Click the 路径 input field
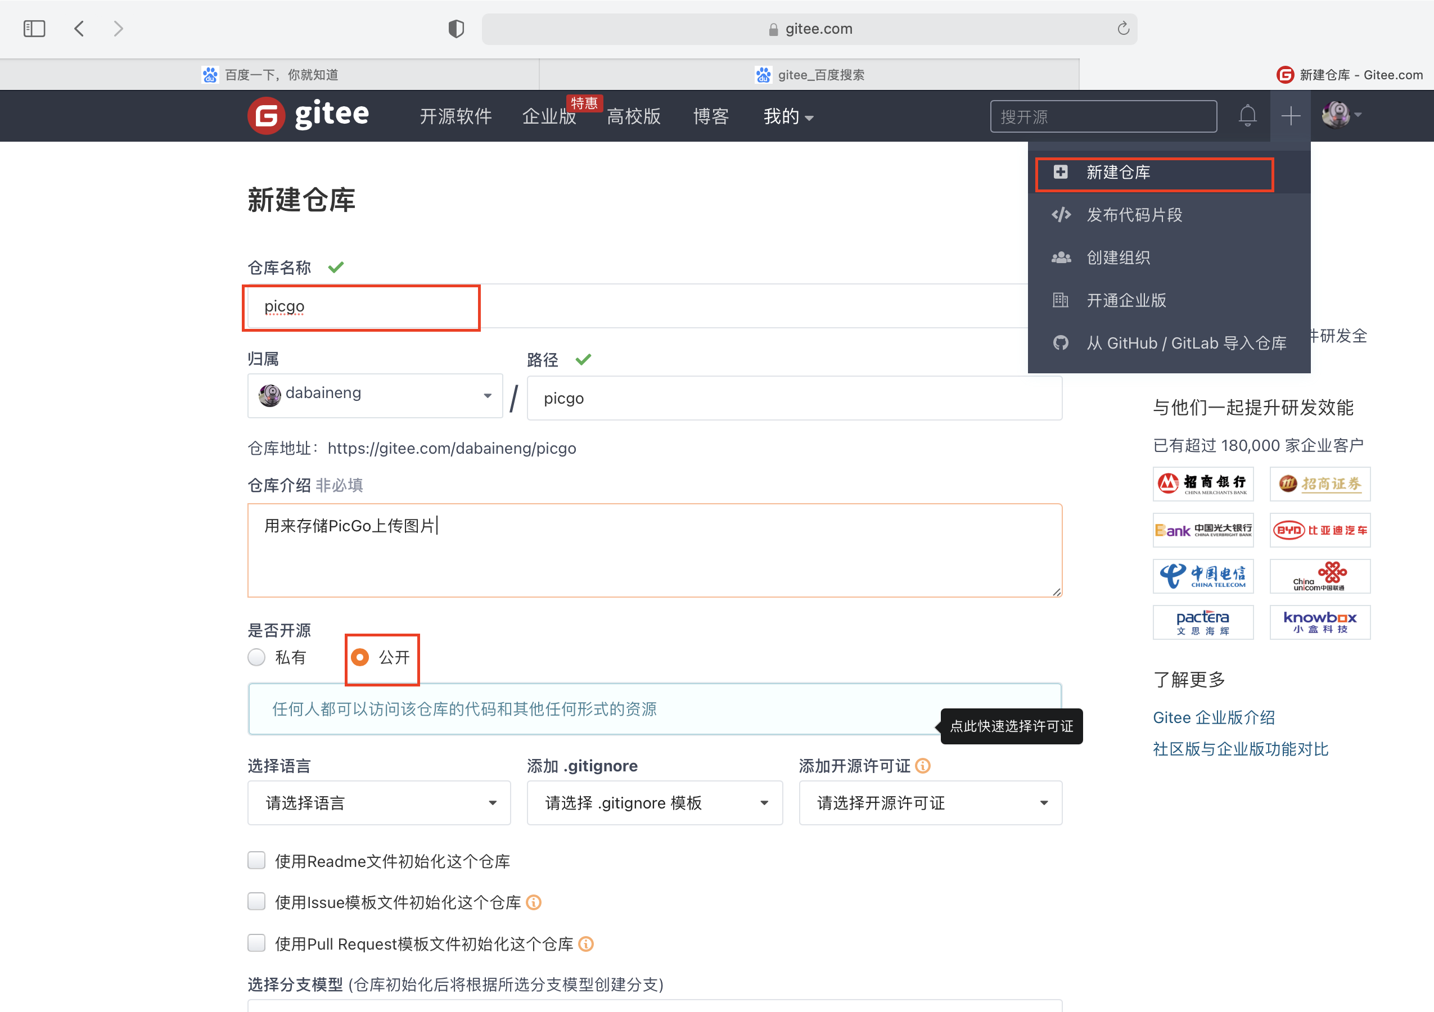 click(795, 398)
